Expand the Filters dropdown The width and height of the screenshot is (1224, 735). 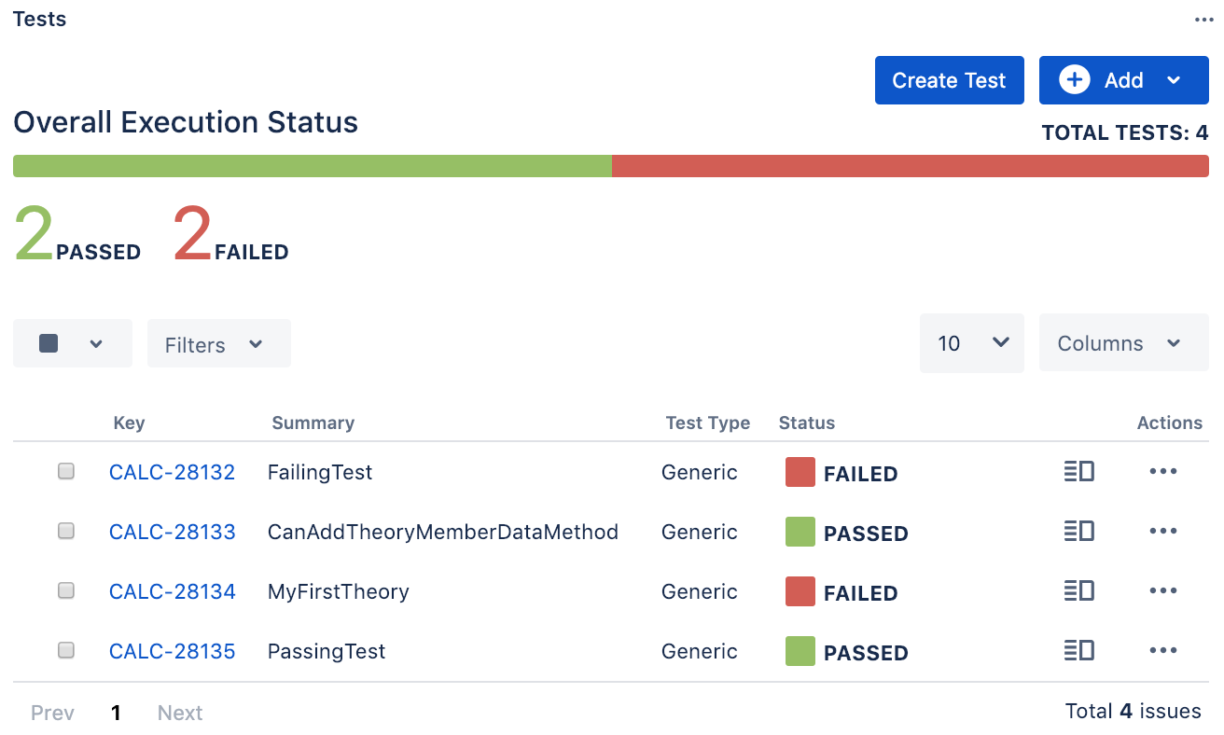(219, 343)
